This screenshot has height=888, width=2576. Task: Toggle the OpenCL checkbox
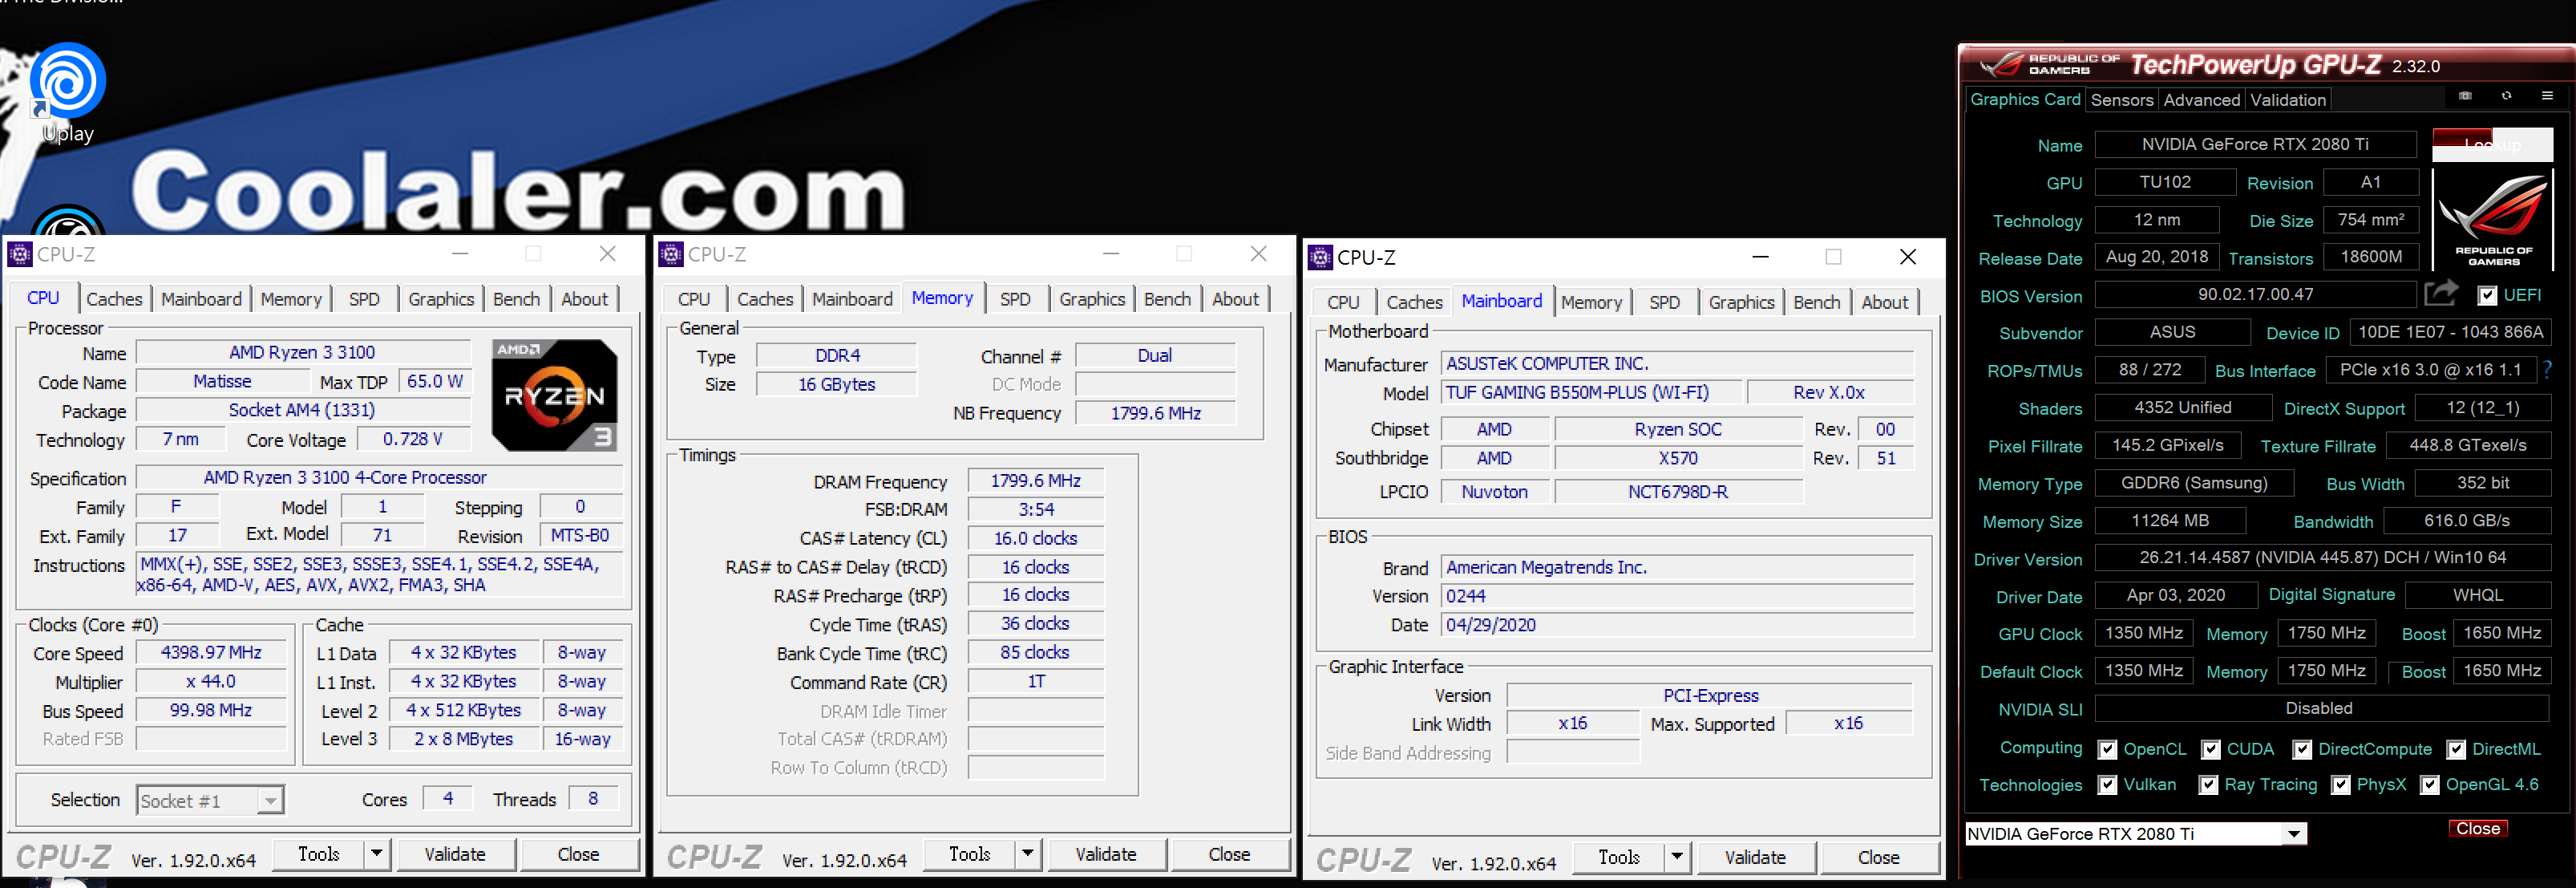(x=2107, y=749)
